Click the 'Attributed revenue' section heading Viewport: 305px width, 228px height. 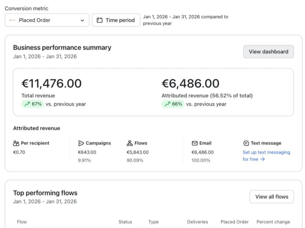click(37, 128)
